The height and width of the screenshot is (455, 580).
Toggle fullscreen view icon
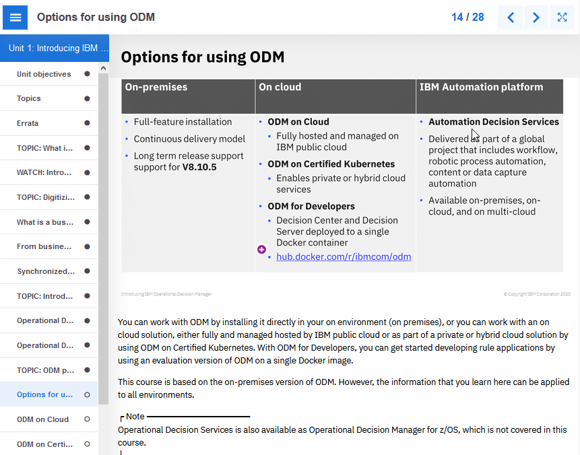coord(562,17)
